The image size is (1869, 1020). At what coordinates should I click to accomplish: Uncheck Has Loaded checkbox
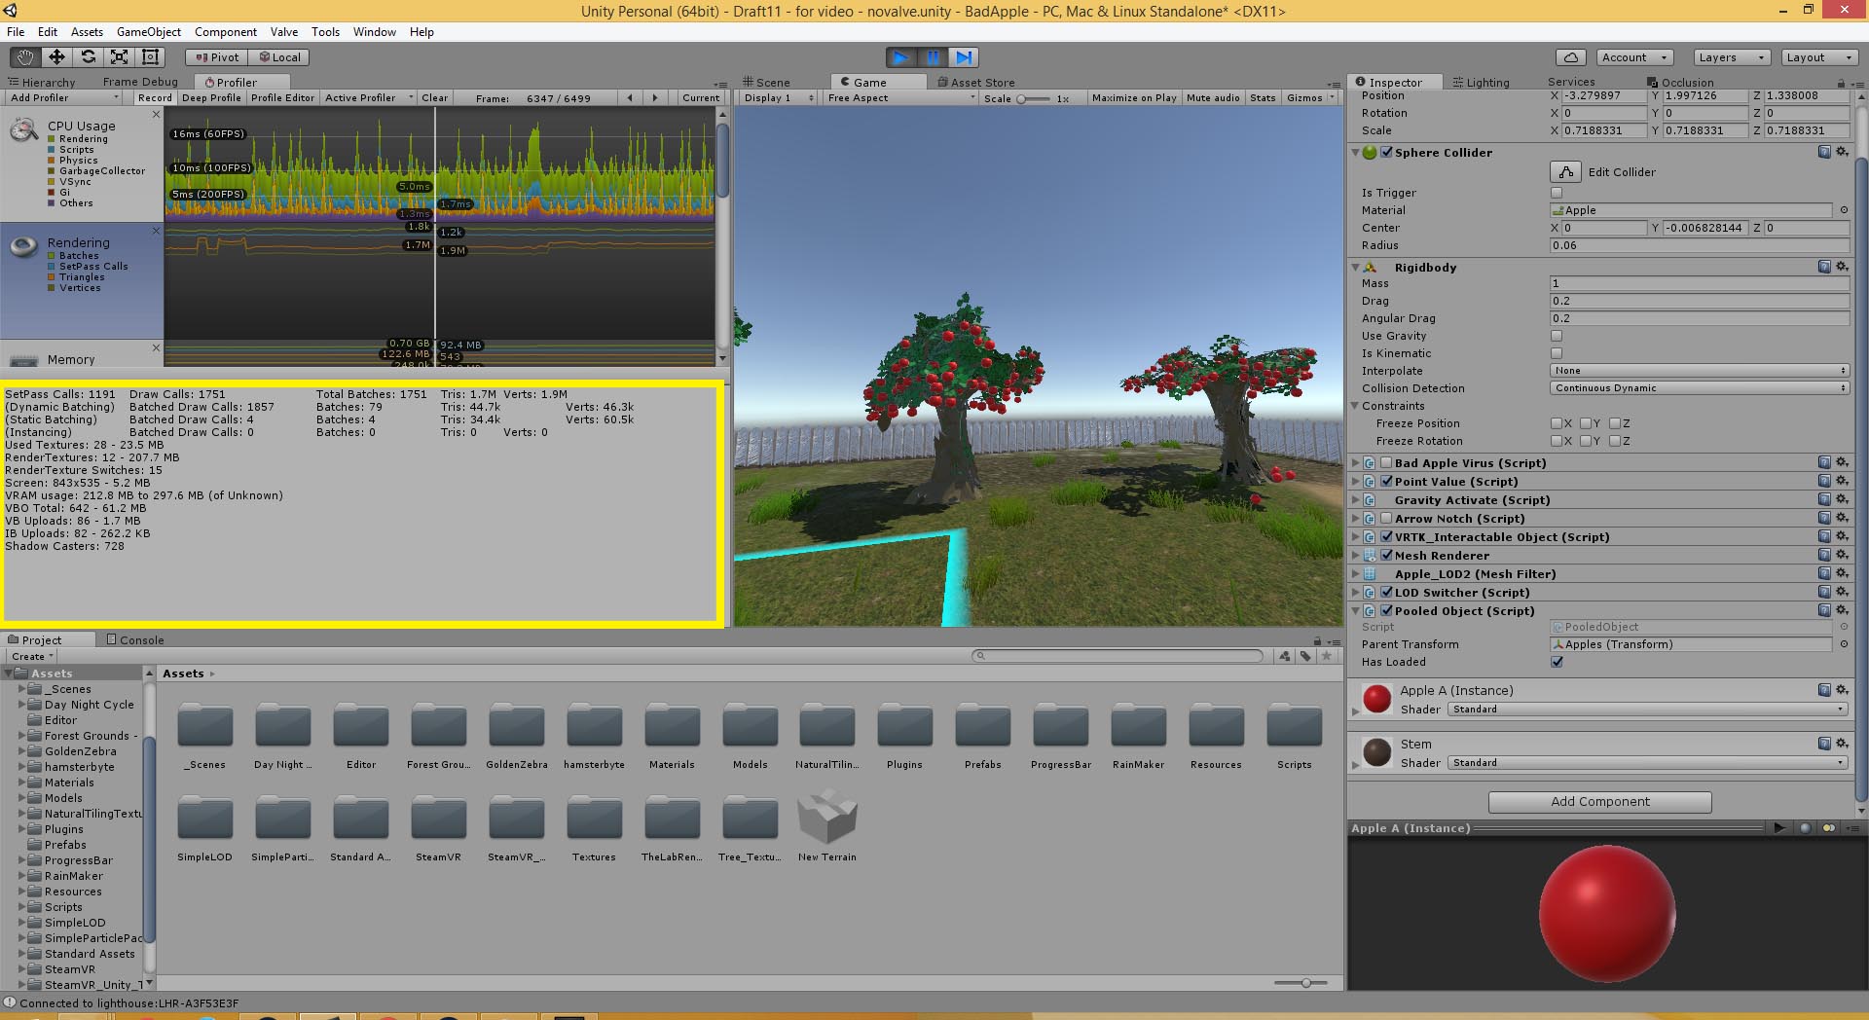click(x=1557, y=662)
